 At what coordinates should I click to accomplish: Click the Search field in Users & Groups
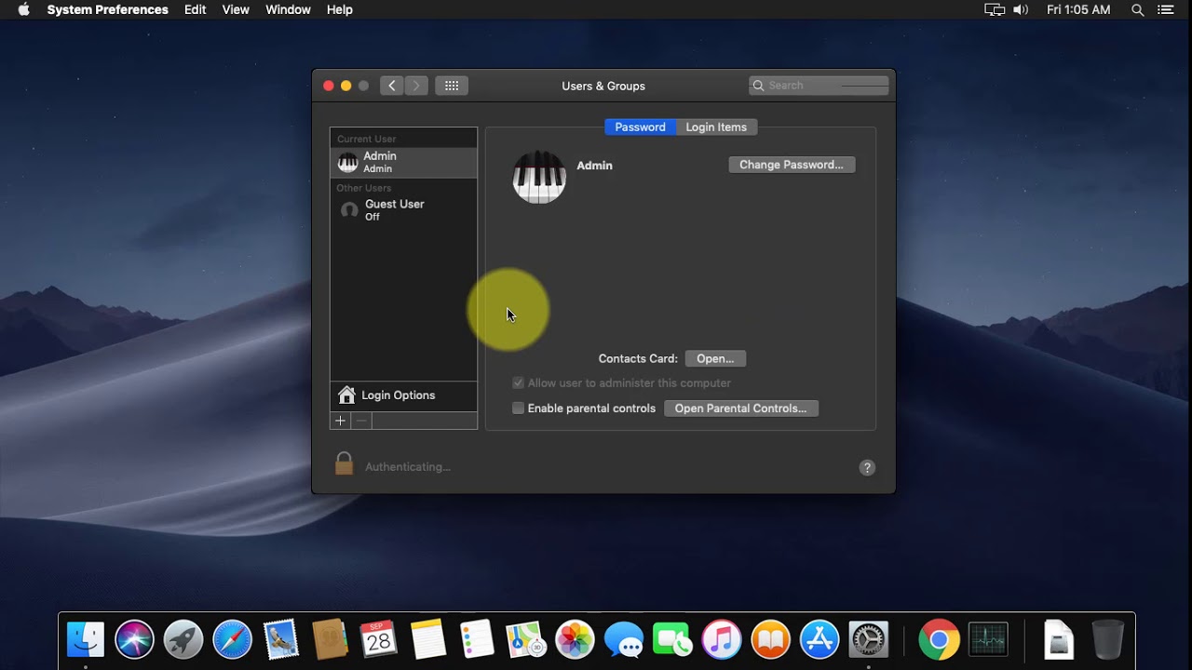click(819, 86)
